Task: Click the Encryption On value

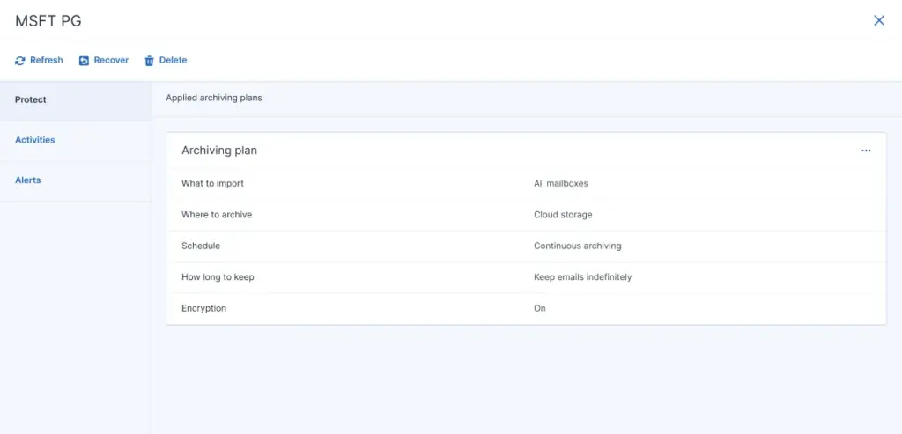Action: (x=540, y=308)
